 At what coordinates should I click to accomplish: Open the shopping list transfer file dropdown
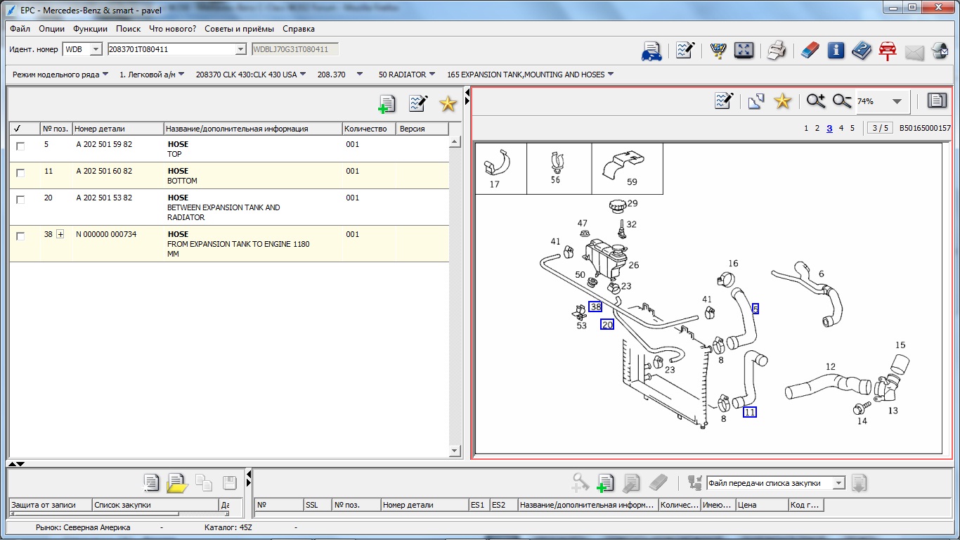(x=838, y=483)
